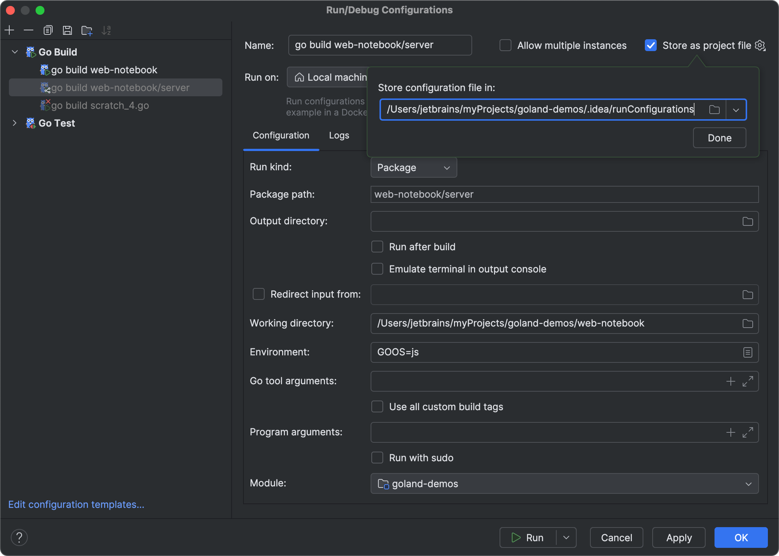
Task: Sort configurations alphabetically
Action: 107,30
